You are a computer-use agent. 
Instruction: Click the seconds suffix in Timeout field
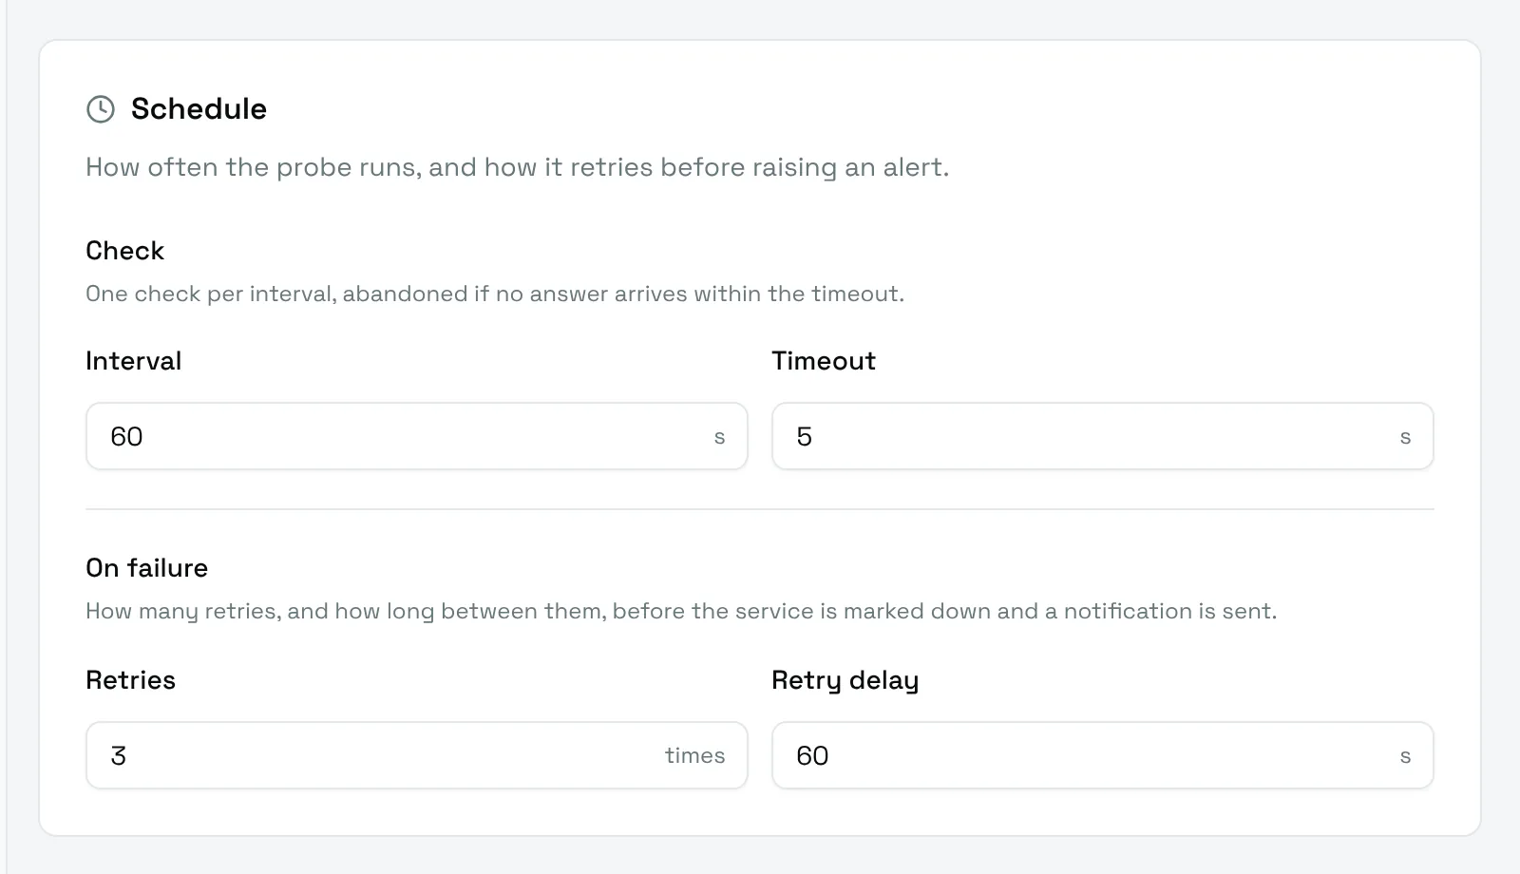(x=1405, y=437)
